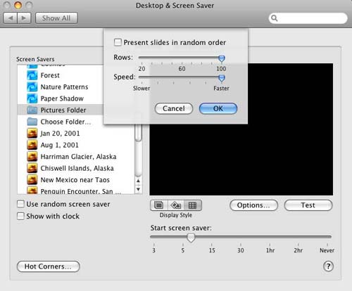Viewport: 352px width, 291px height.
Task: Choose the collage display style icon
Action: [176, 205]
